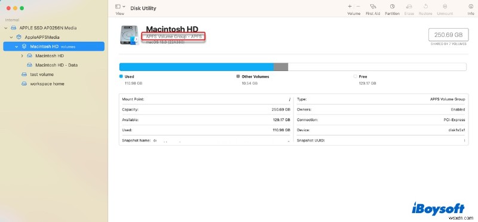Click the gray Other Volumes legend swatch
Viewport: 478px width, 222px height.
[x=238, y=76]
